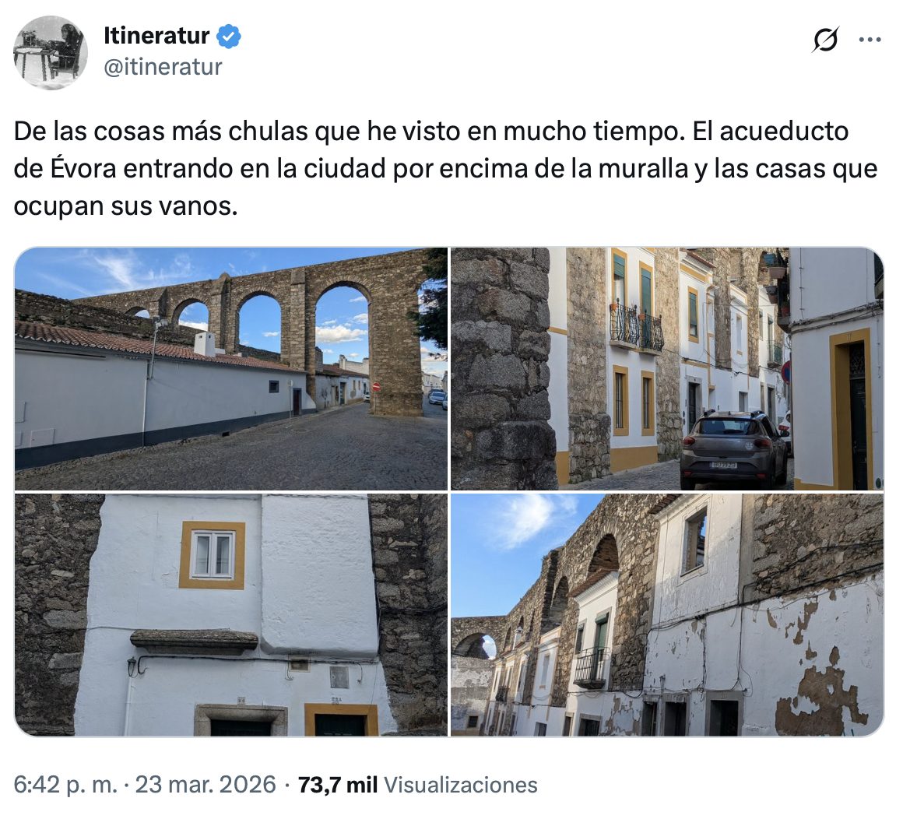The image size is (903, 819).
Task: Open photo of houses with peeling paint
Action: pyautogui.click(x=667, y=614)
